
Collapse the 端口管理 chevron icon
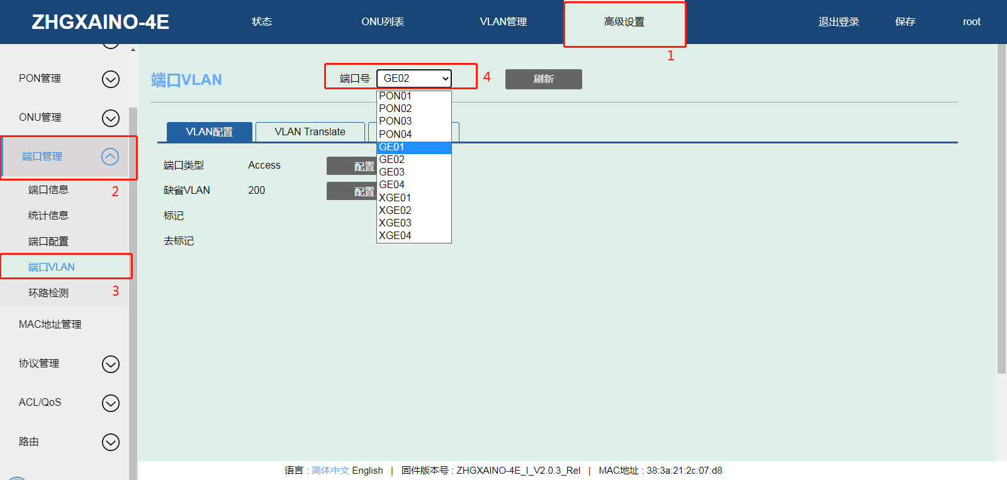(110, 157)
